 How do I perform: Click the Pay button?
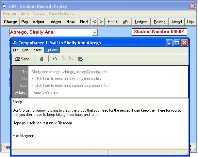[x=25, y=22]
